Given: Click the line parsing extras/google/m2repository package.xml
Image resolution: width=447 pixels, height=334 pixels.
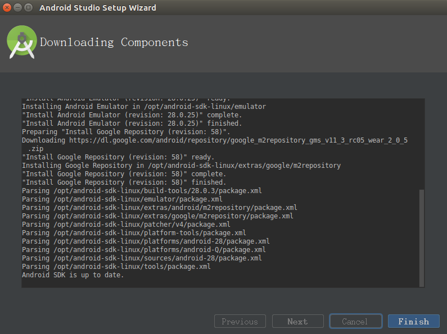Looking at the screenshot, I should (x=157, y=216).
